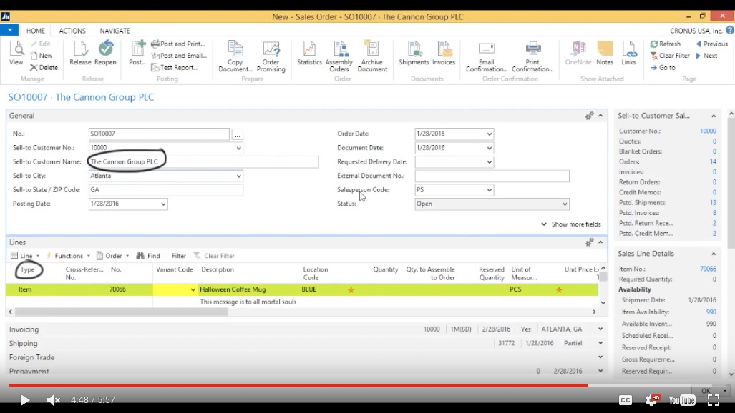This screenshot has width=735, height=413.
Task: Open Posting Date dropdown
Action: (x=163, y=204)
